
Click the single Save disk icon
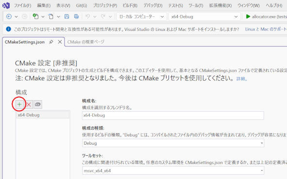click(x=67, y=16)
